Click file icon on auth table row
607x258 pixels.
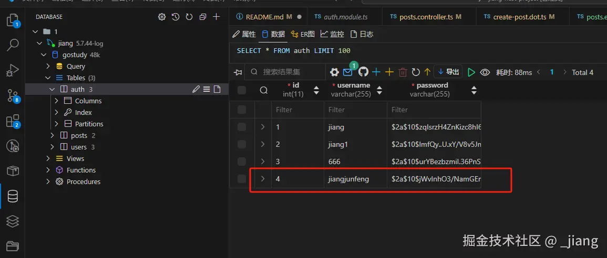[217, 89]
